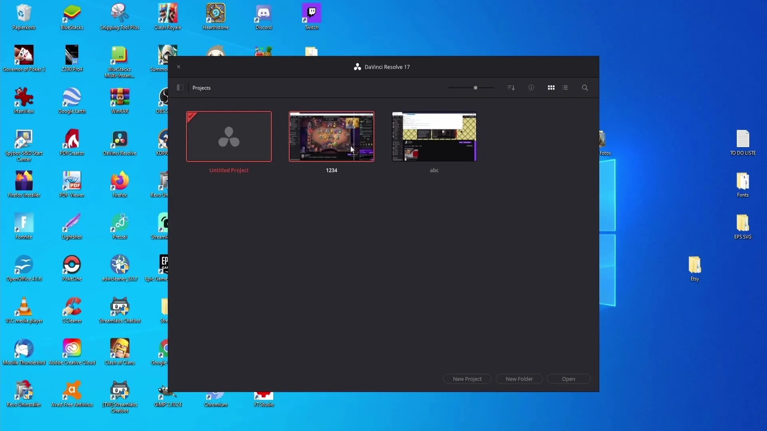Click the DaVinci Resolve logo icon

(357, 67)
